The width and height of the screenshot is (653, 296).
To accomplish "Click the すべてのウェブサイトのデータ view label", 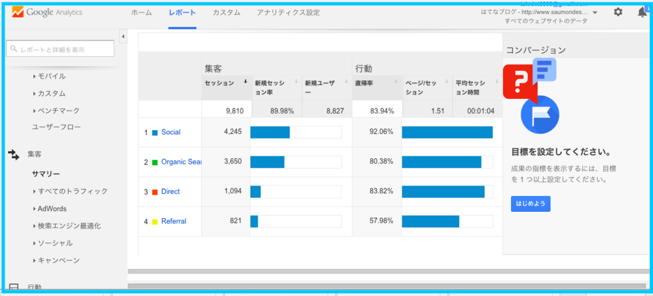I will (546, 21).
